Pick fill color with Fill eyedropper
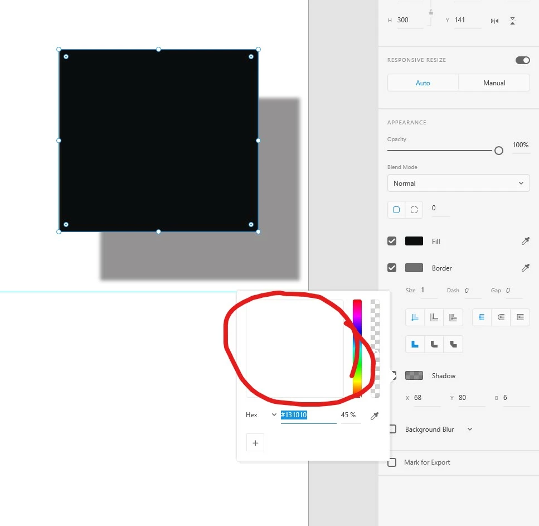The width and height of the screenshot is (539, 526). [525, 241]
